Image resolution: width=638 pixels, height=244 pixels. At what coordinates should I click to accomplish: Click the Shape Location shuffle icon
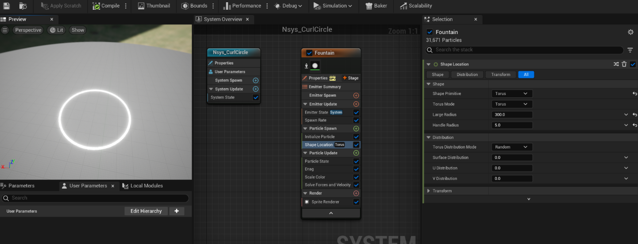point(616,64)
